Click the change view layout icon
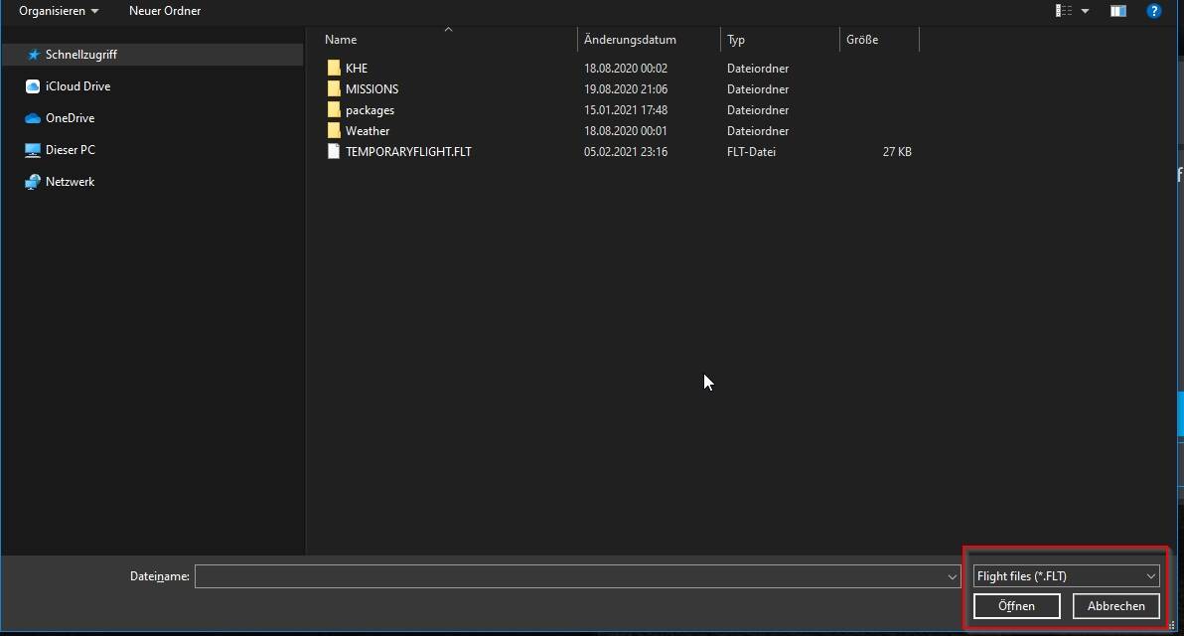The image size is (1184, 636). [1065, 11]
